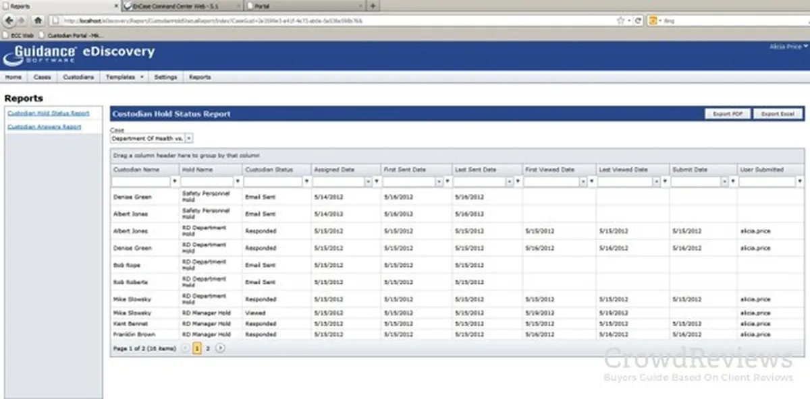Click the Bing search engine icon
Screen dimensions: 810x399
point(653,21)
